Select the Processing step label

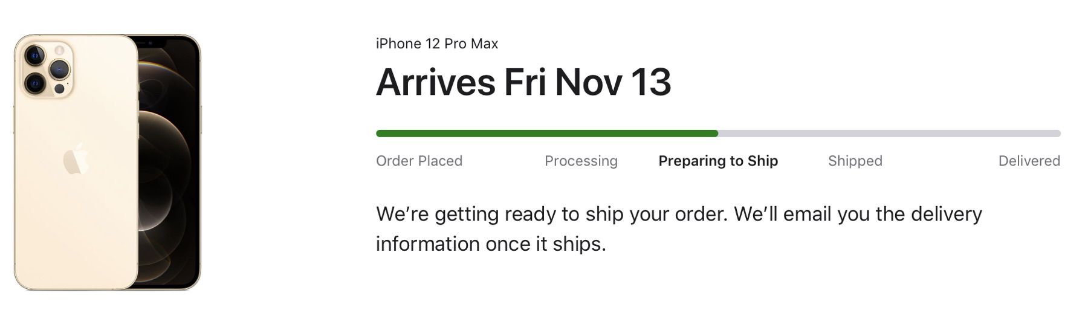pyautogui.click(x=581, y=161)
